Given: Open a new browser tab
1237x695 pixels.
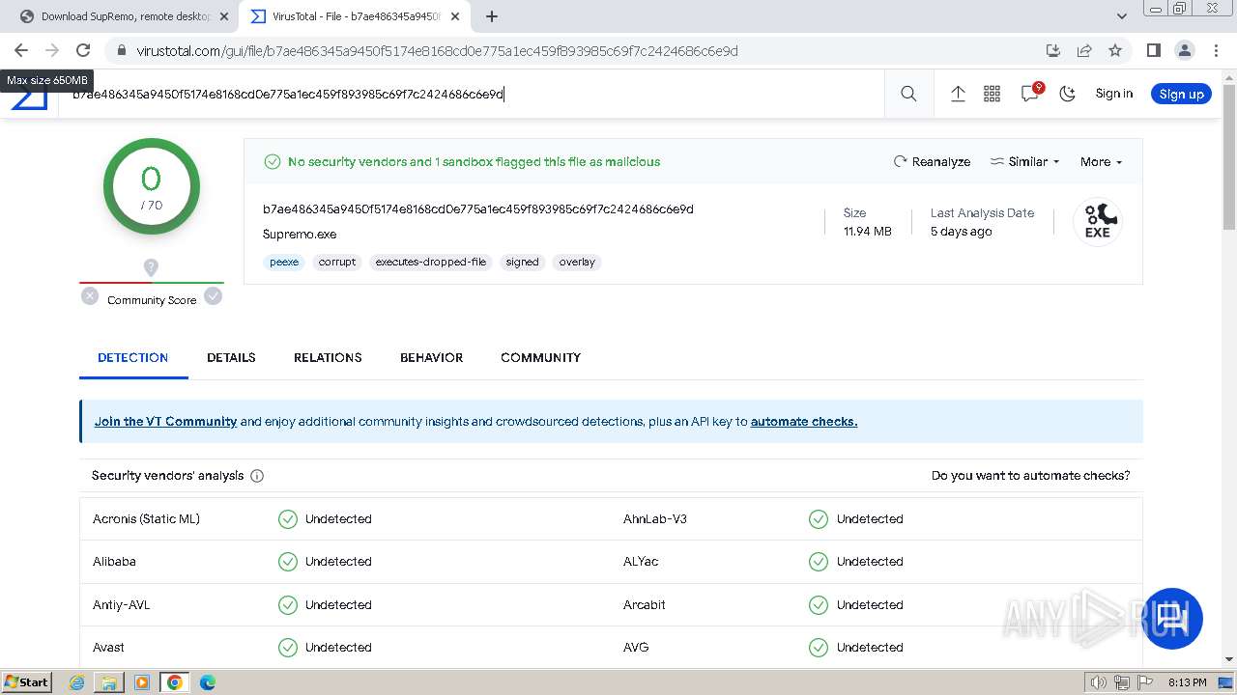Looking at the screenshot, I should 492,16.
